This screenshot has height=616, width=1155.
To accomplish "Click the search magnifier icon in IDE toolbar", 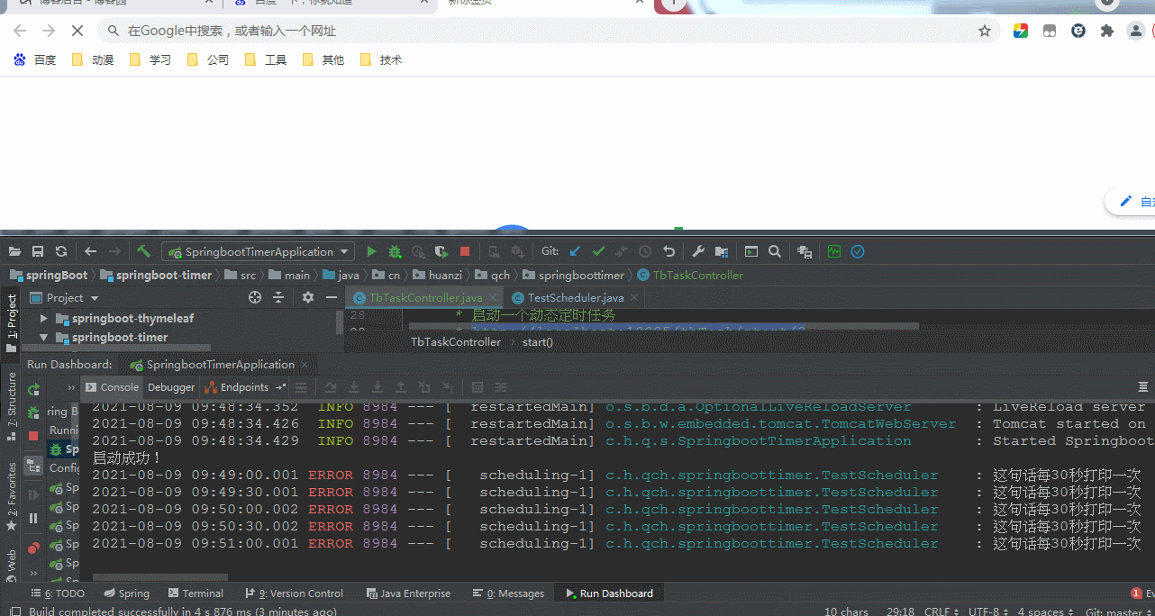I will [775, 252].
